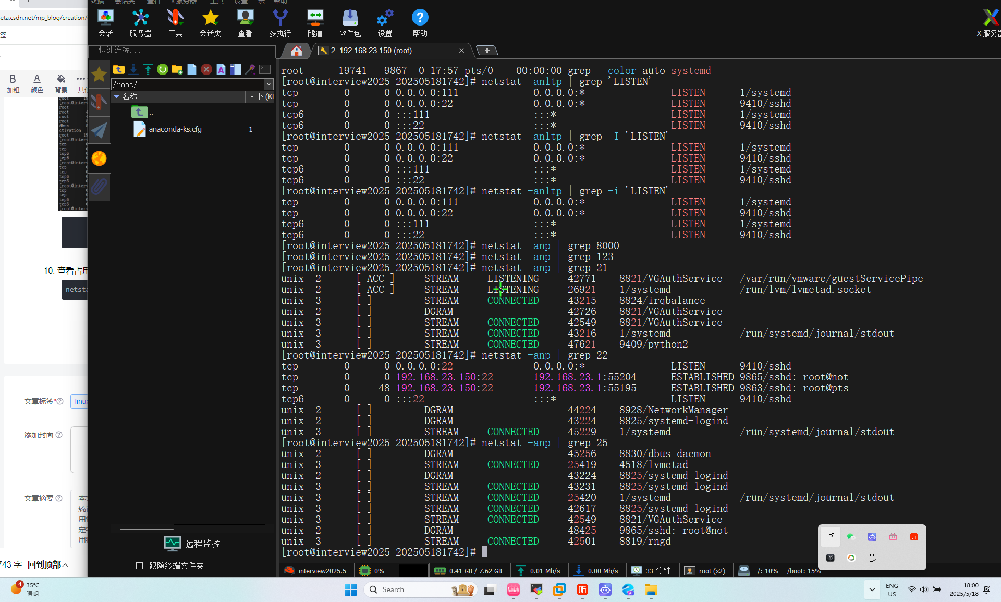
Task: Expand the /root/ path dropdown
Action: [x=269, y=84]
